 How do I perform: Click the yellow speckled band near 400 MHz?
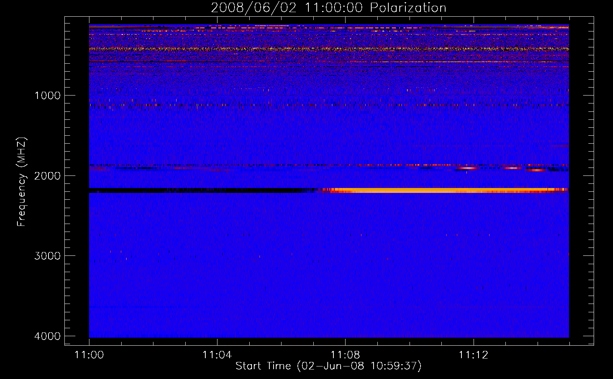point(326,49)
